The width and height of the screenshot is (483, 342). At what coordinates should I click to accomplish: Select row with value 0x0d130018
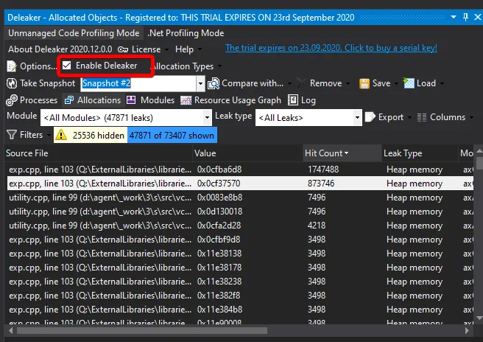(240, 212)
